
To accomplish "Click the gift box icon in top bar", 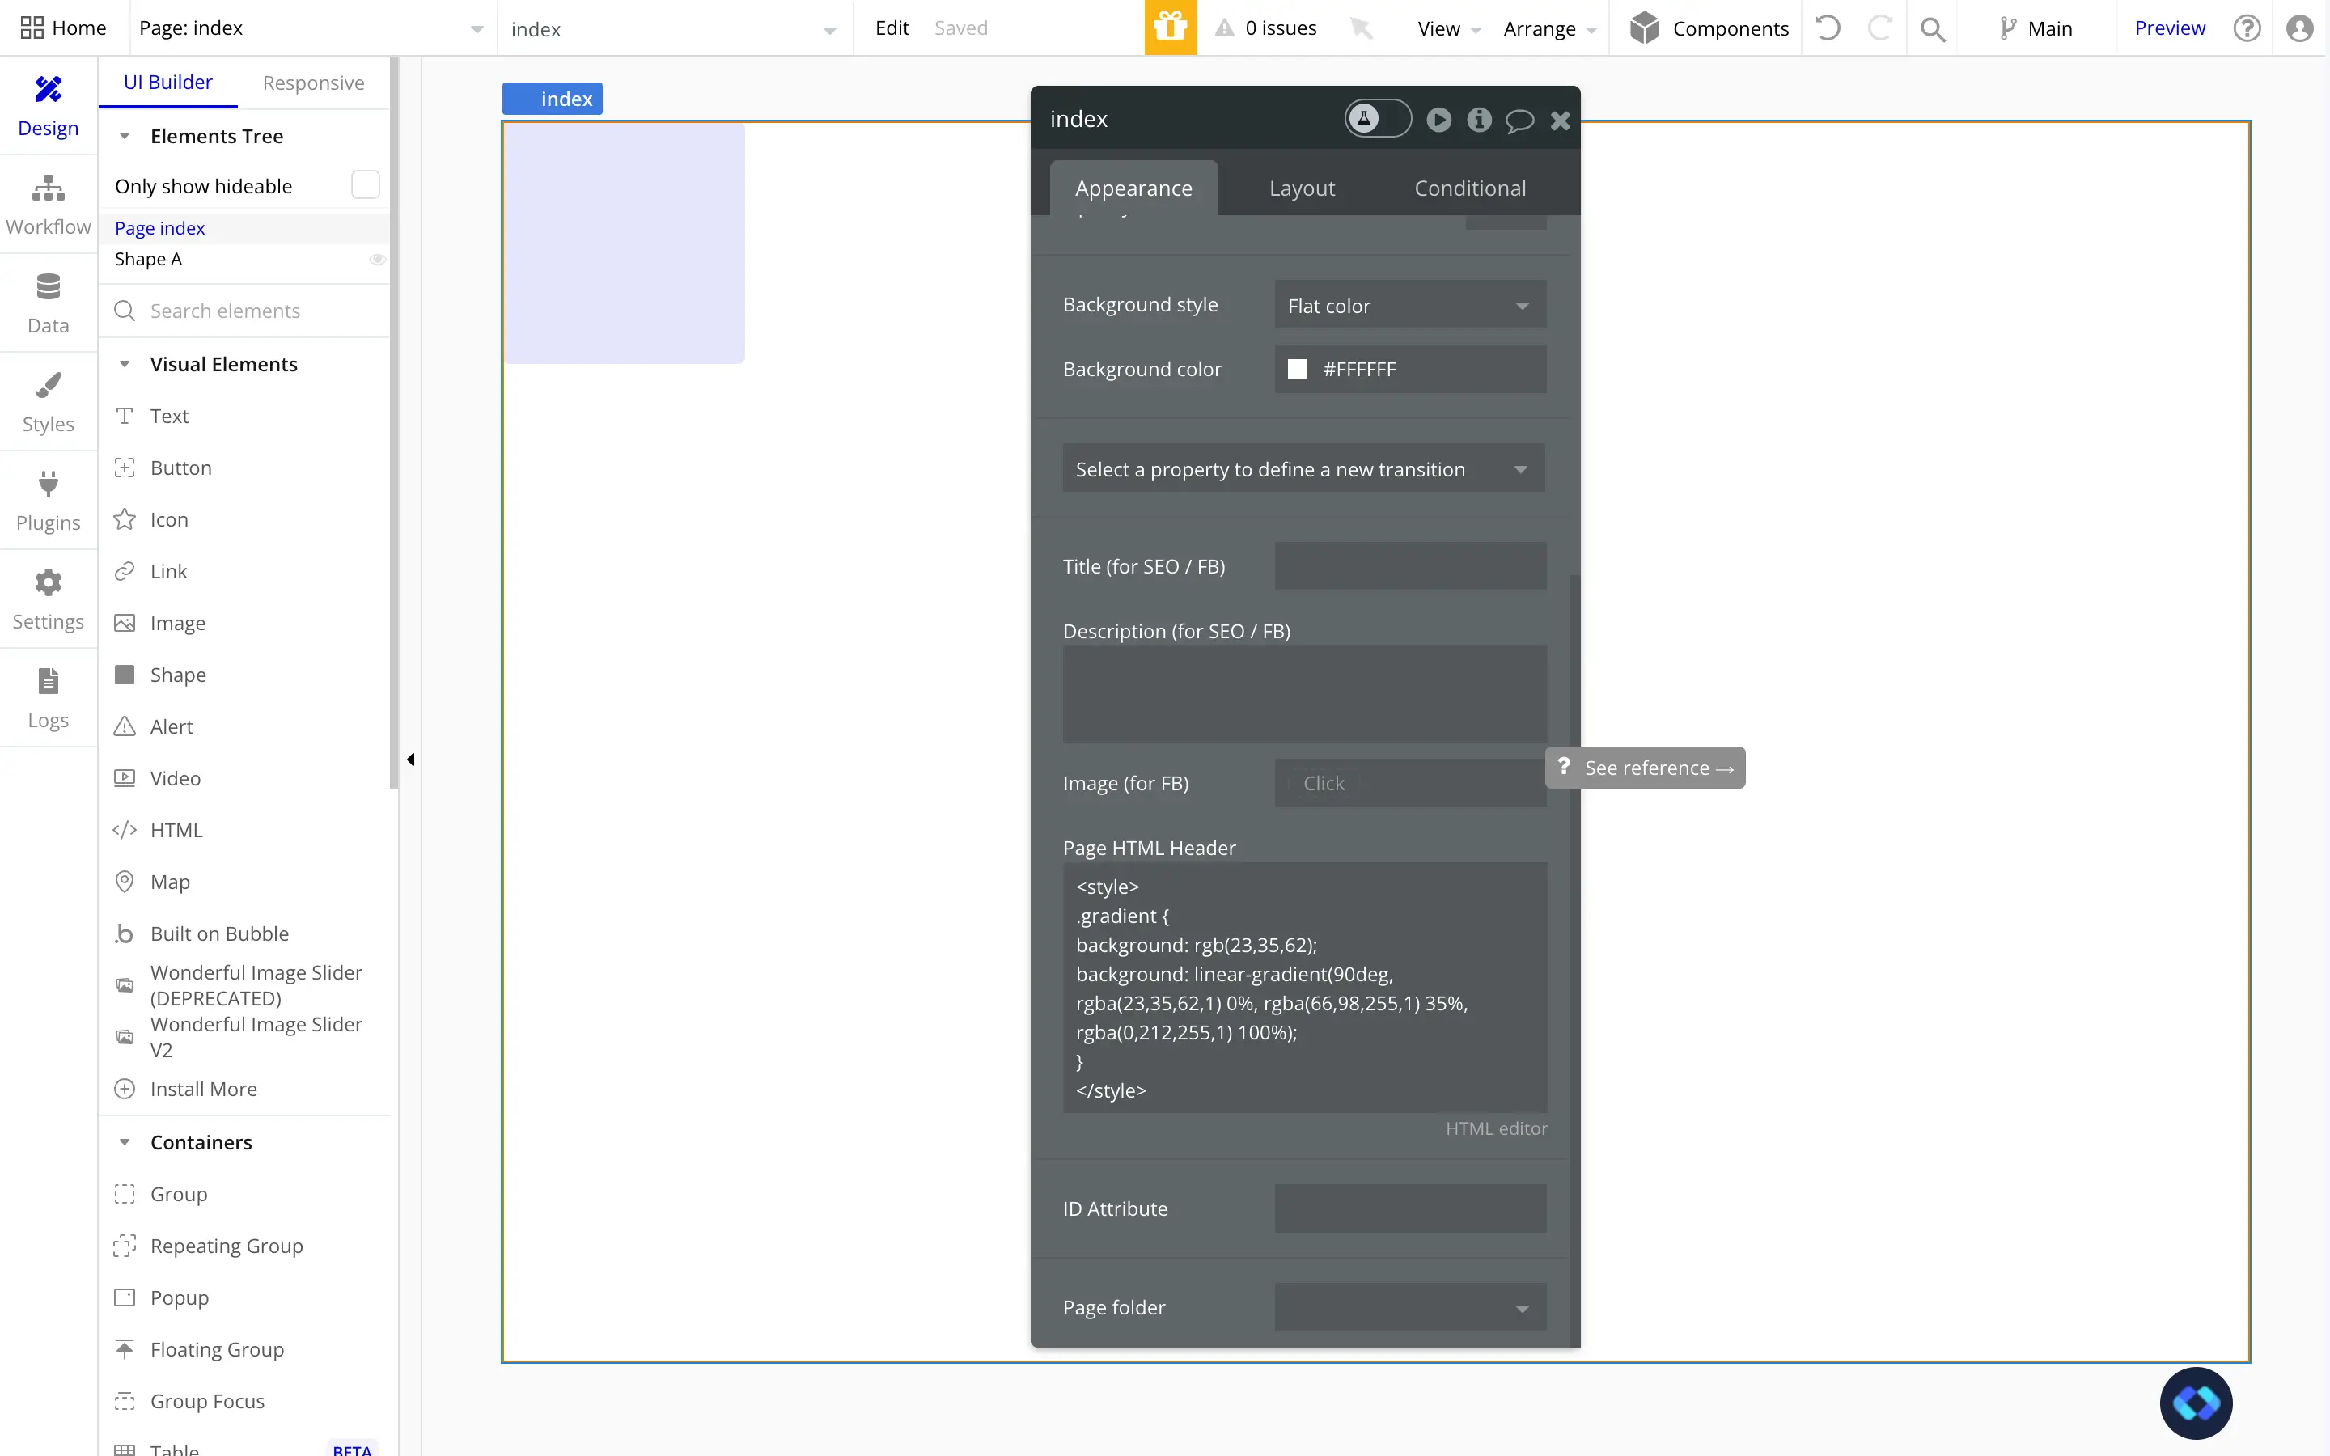I will [1170, 28].
